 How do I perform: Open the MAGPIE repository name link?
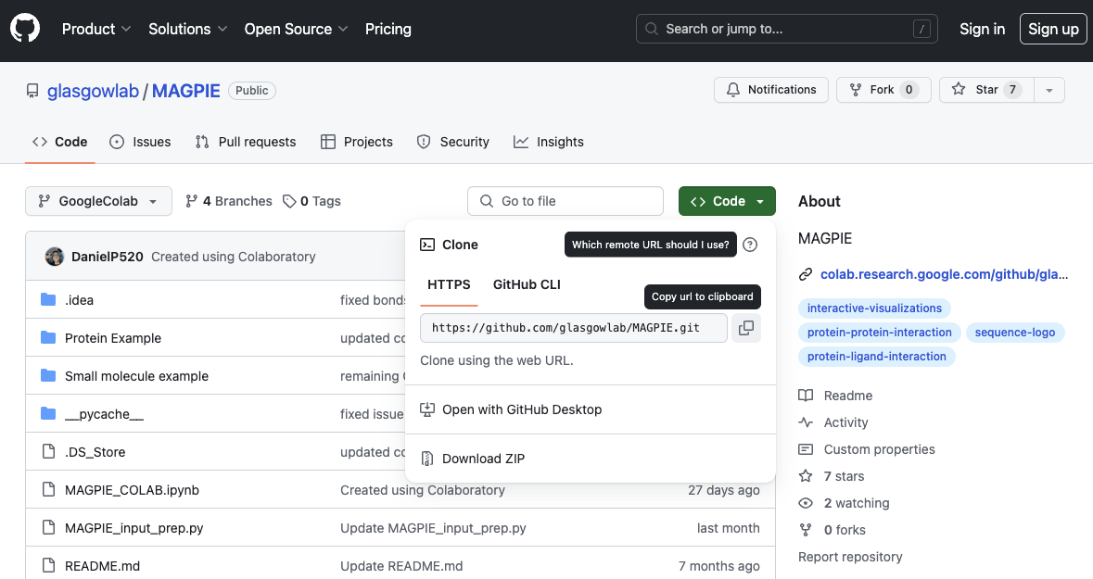186,91
